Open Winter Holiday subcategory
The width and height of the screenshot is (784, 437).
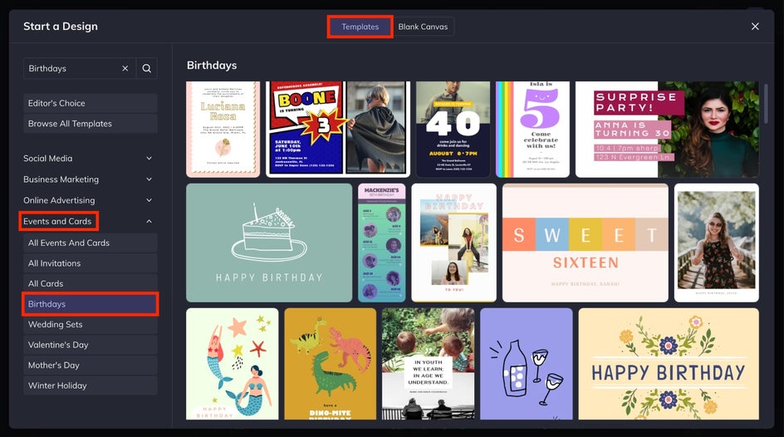(x=90, y=386)
